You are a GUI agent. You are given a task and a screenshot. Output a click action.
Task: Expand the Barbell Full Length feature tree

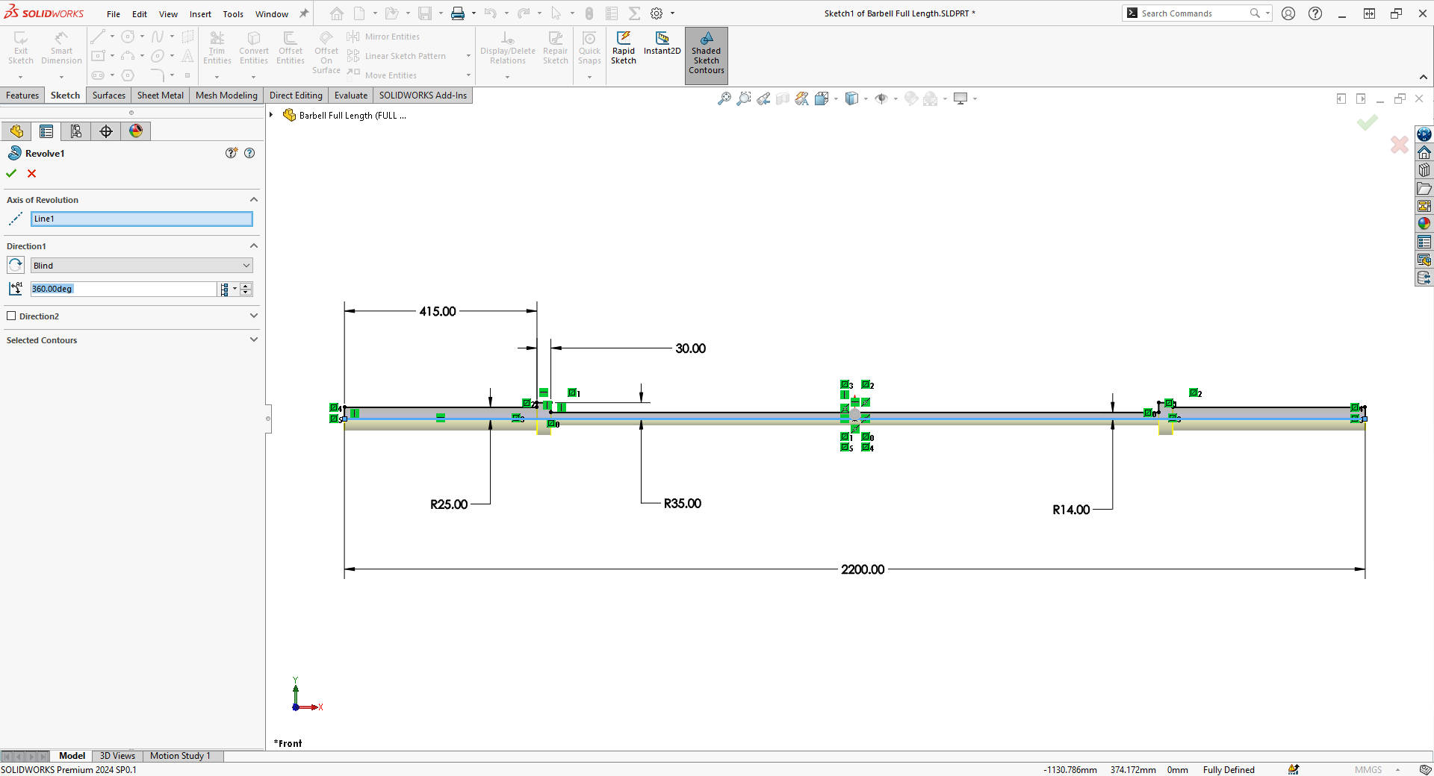point(272,116)
